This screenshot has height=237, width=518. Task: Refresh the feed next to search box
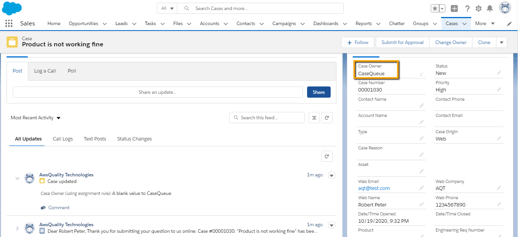click(x=327, y=118)
